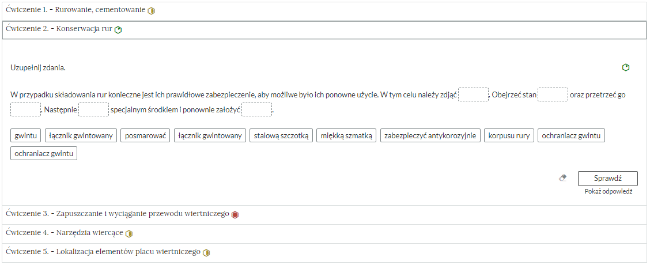The width and height of the screenshot is (650, 265).
Task: Select the blank after 'ponownie założyć'
Action: 256,109
